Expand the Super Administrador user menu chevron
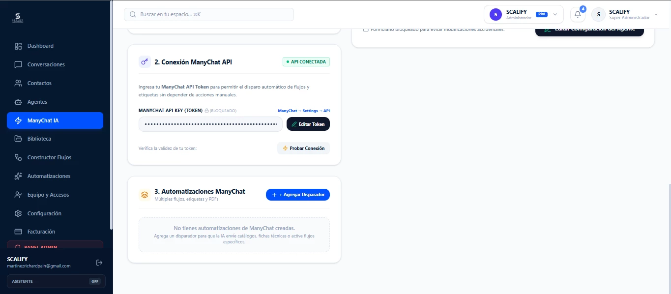 click(x=656, y=15)
